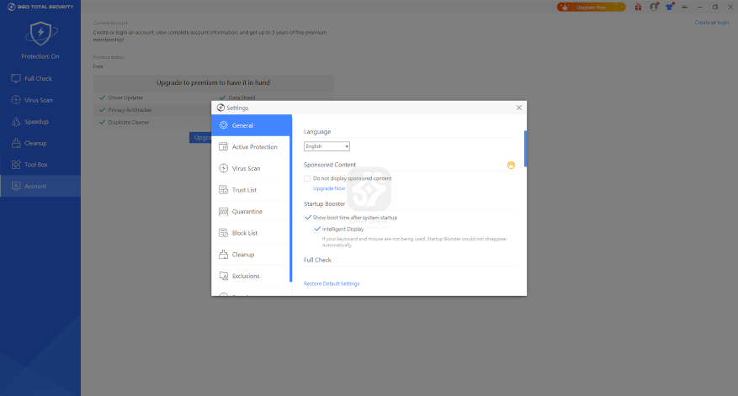Click the blue Upgrade button behind dialog
The width and height of the screenshot is (738, 396).
200,137
